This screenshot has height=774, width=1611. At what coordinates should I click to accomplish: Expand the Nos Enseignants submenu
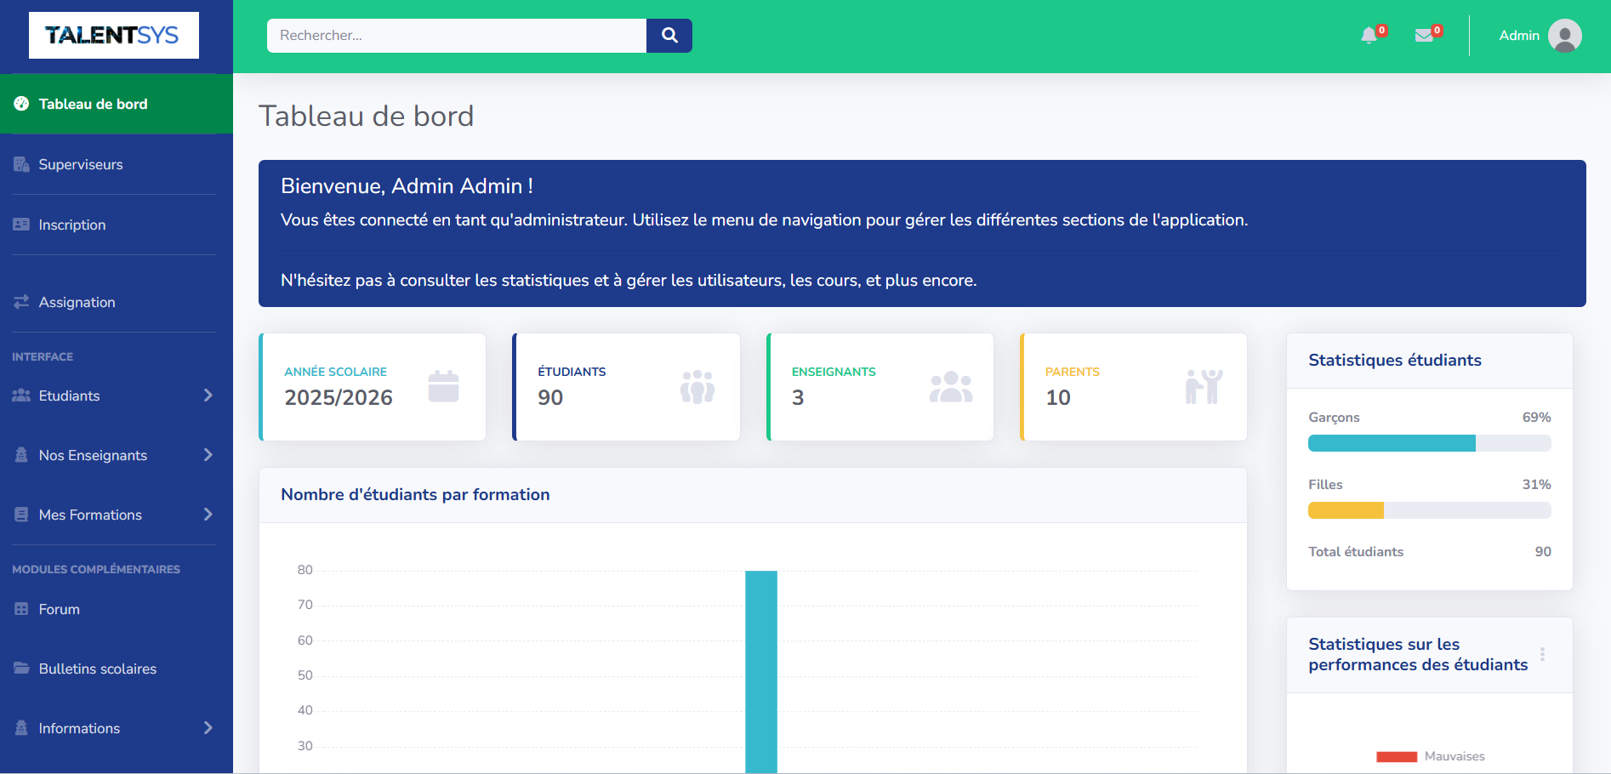point(113,455)
